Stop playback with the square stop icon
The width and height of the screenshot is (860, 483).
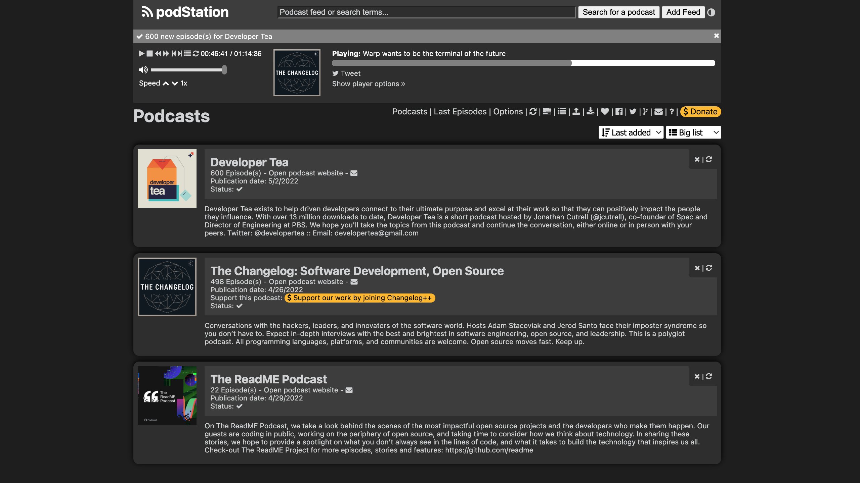149,54
